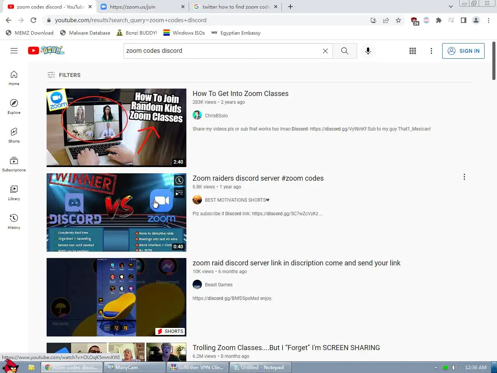
Task: Start voice search with the microphone icon
Action: click(368, 51)
